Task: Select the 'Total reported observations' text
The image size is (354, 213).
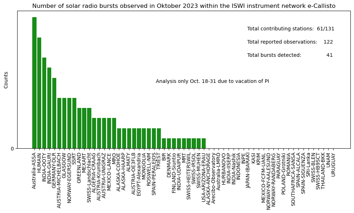Action: click(x=290, y=42)
